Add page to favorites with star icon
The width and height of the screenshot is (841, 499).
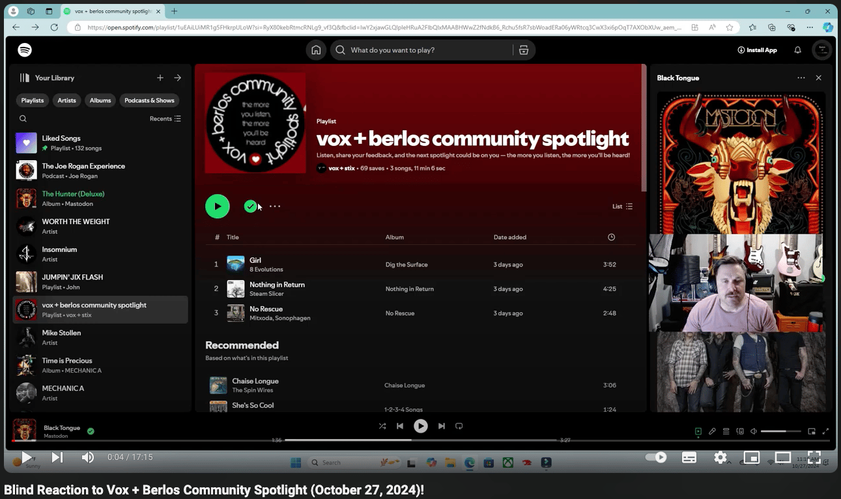coord(730,27)
